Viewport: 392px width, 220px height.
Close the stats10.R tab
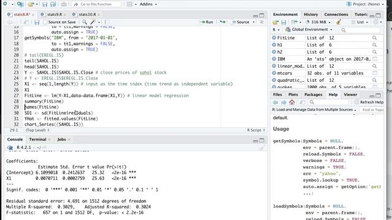point(99,15)
